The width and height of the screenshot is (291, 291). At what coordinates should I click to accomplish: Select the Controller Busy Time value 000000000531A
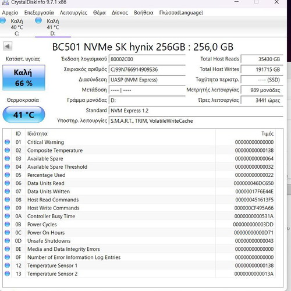(254, 216)
